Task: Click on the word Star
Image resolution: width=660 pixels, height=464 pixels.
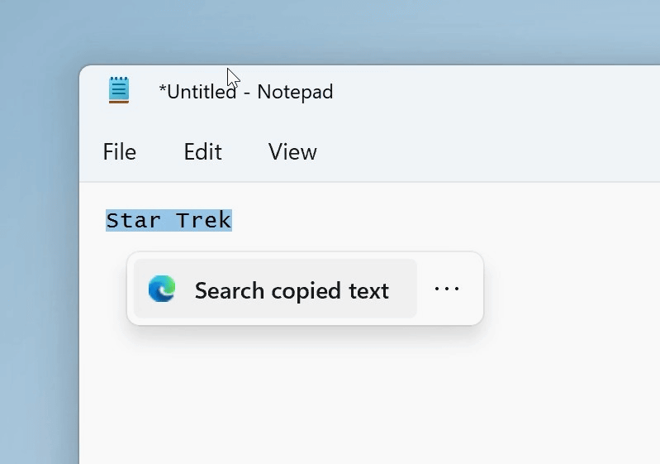Action: (x=133, y=221)
